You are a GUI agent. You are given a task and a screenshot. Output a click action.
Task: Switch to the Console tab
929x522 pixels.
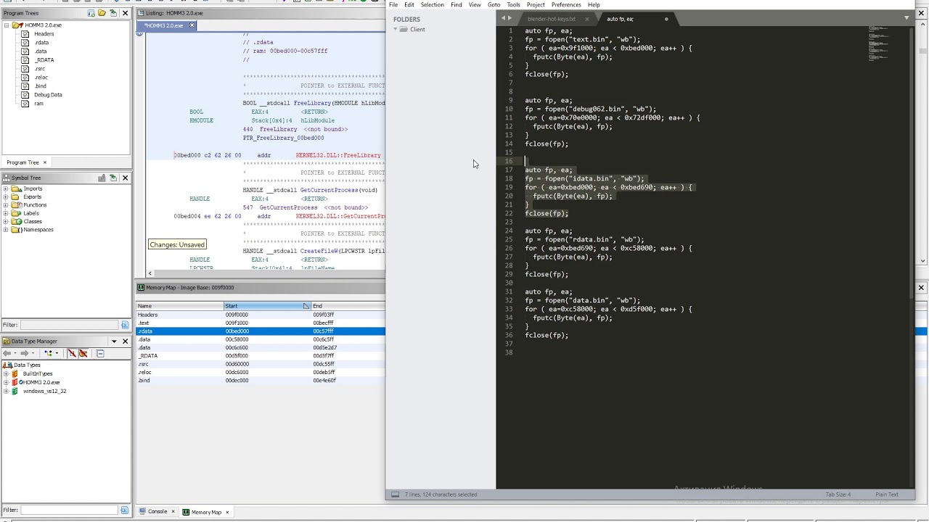[157, 512]
